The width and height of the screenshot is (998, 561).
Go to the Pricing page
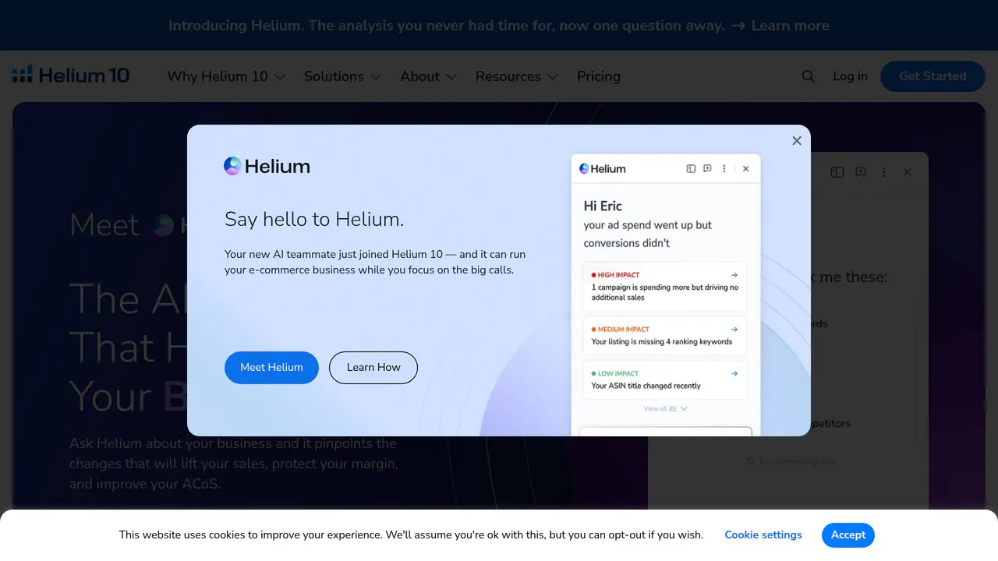(x=599, y=76)
